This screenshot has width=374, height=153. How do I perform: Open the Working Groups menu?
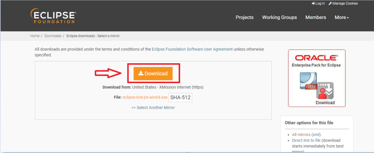279,18
